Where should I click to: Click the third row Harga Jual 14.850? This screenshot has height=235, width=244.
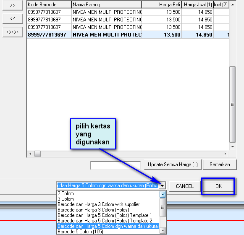tap(198, 27)
